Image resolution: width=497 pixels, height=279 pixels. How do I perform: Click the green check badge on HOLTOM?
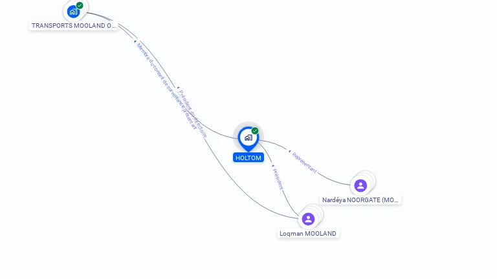(255, 130)
